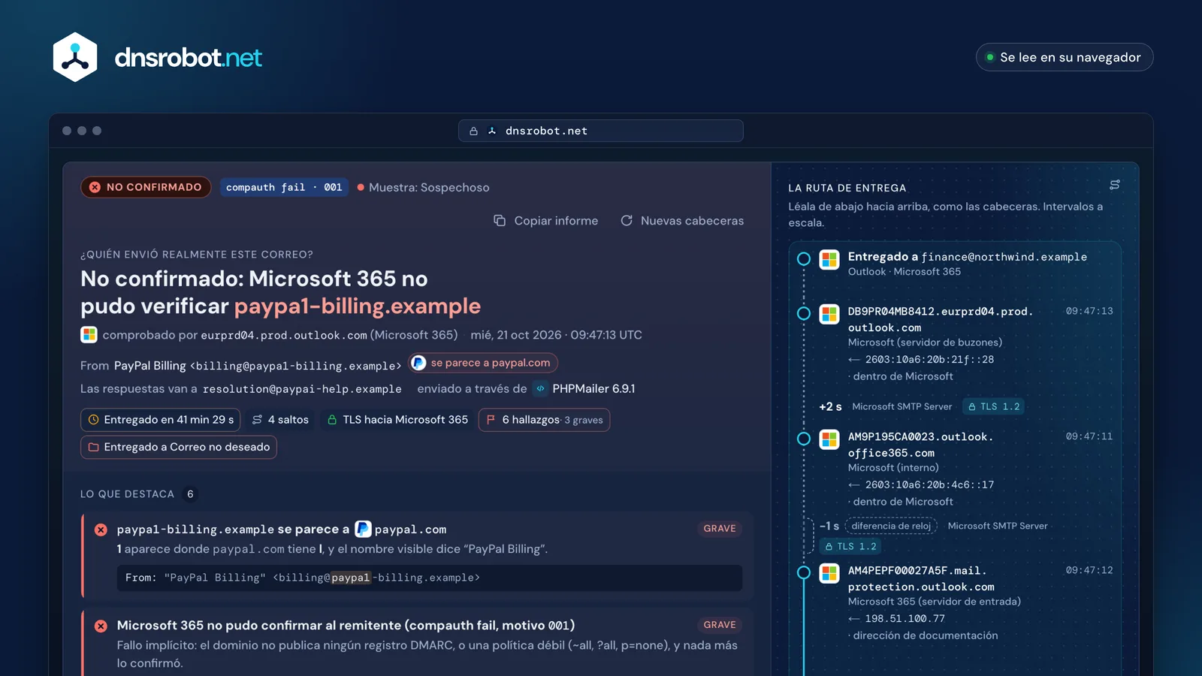Screen dimensions: 1202x676
Task: Click the '6 hallazgos · 3 graves' chip
Action: pos(544,420)
